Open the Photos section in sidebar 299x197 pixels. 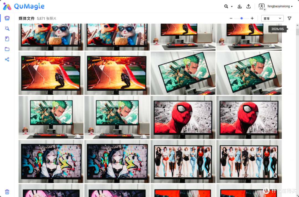[x=7, y=18]
